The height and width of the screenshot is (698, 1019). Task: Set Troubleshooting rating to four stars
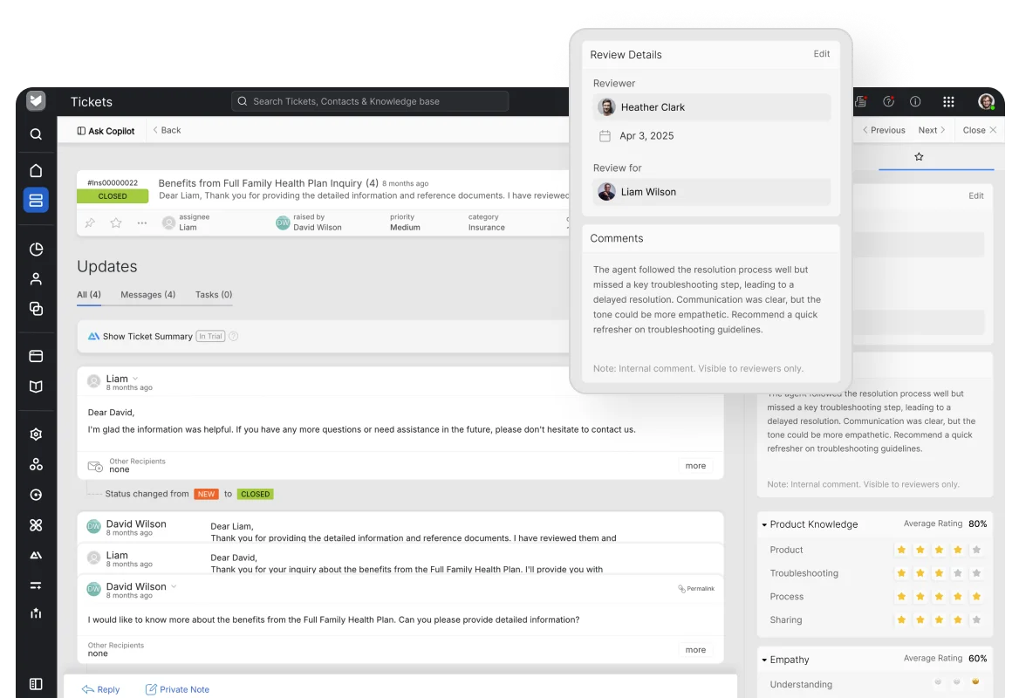957,573
